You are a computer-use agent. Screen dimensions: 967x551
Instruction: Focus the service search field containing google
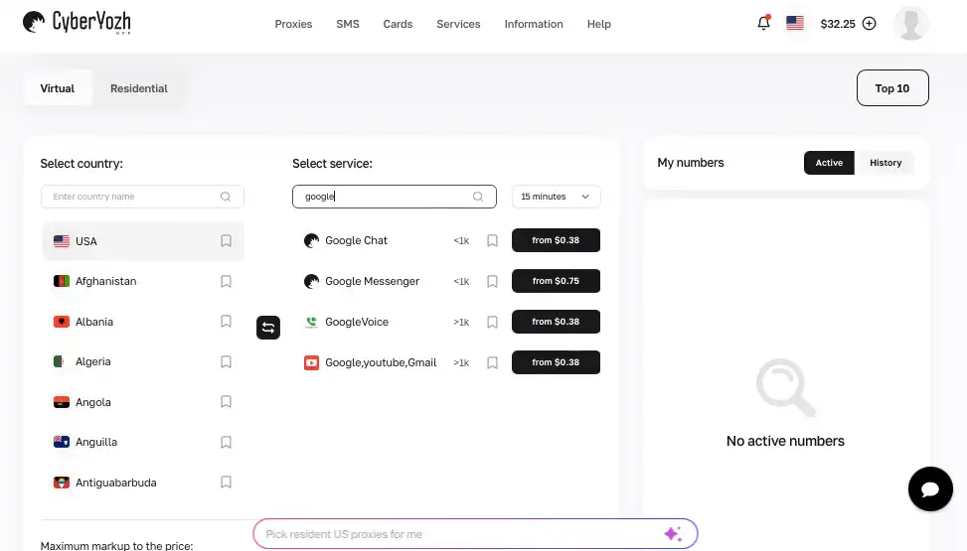click(x=395, y=197)
